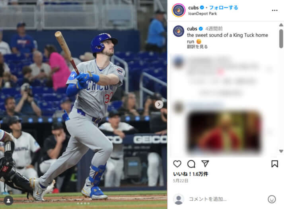
Task: Follow the cubs account
Action: [x=224, y=8]
